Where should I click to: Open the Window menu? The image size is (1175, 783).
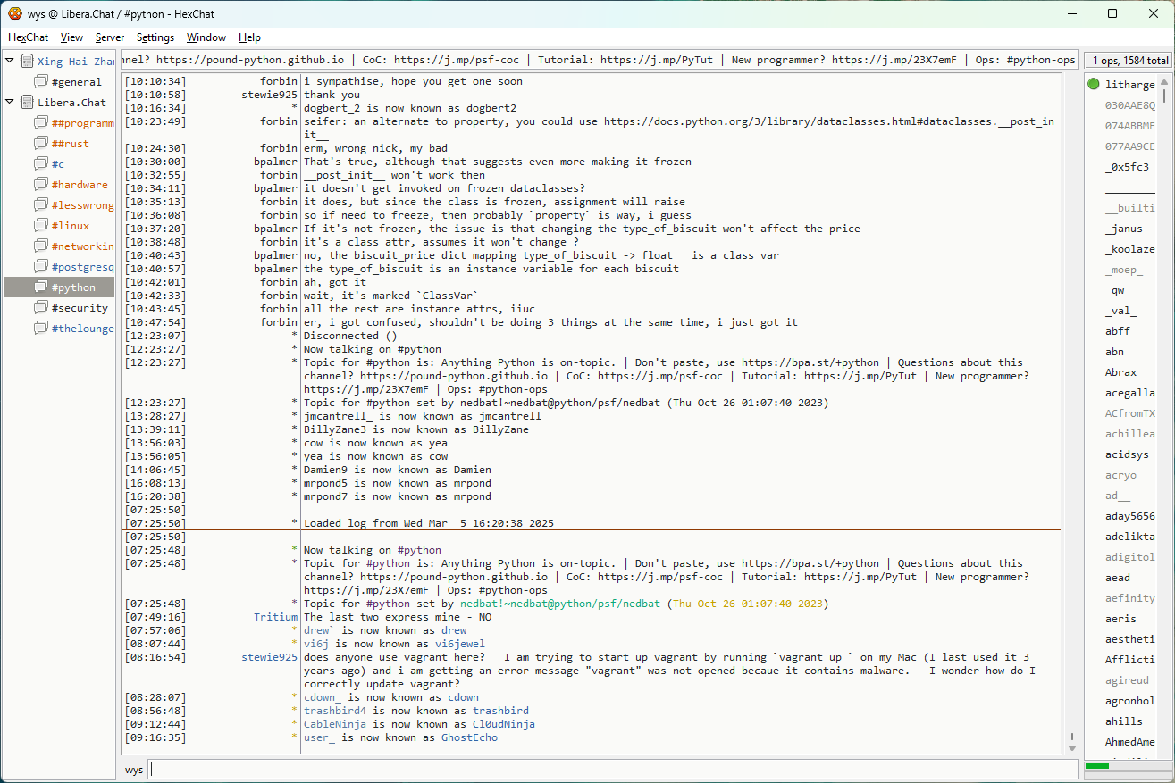(x=206, y=37)
